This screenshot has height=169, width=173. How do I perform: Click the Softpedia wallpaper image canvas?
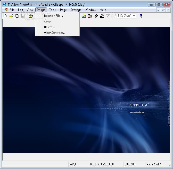[86, 90]
